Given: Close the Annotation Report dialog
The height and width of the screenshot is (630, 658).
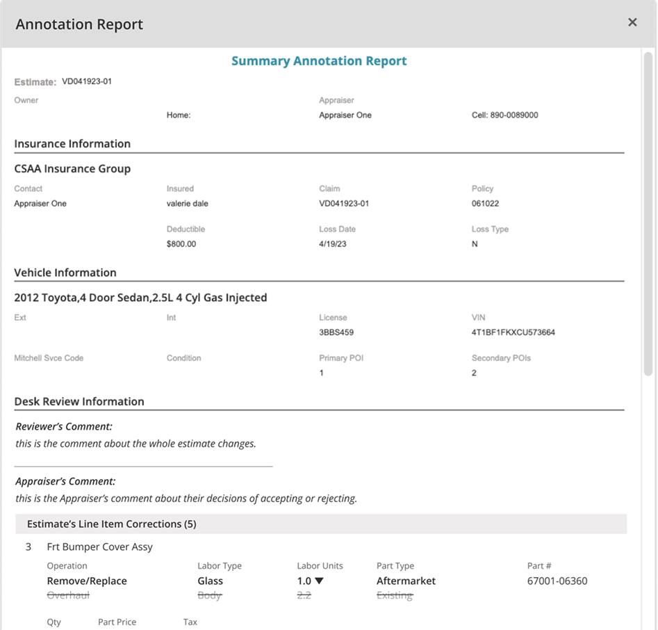Looking at the screenshot, I should coord(632,22).
